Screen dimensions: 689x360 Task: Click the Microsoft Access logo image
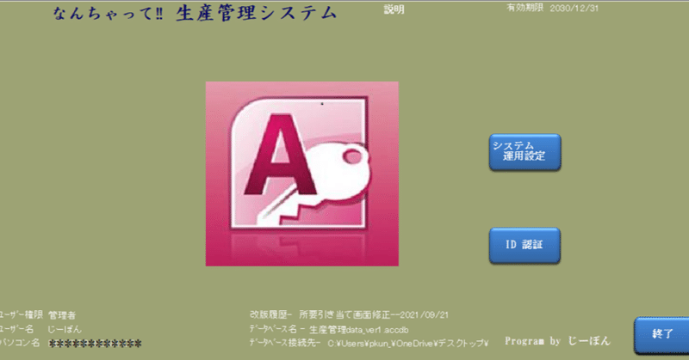tap(302, 174)
